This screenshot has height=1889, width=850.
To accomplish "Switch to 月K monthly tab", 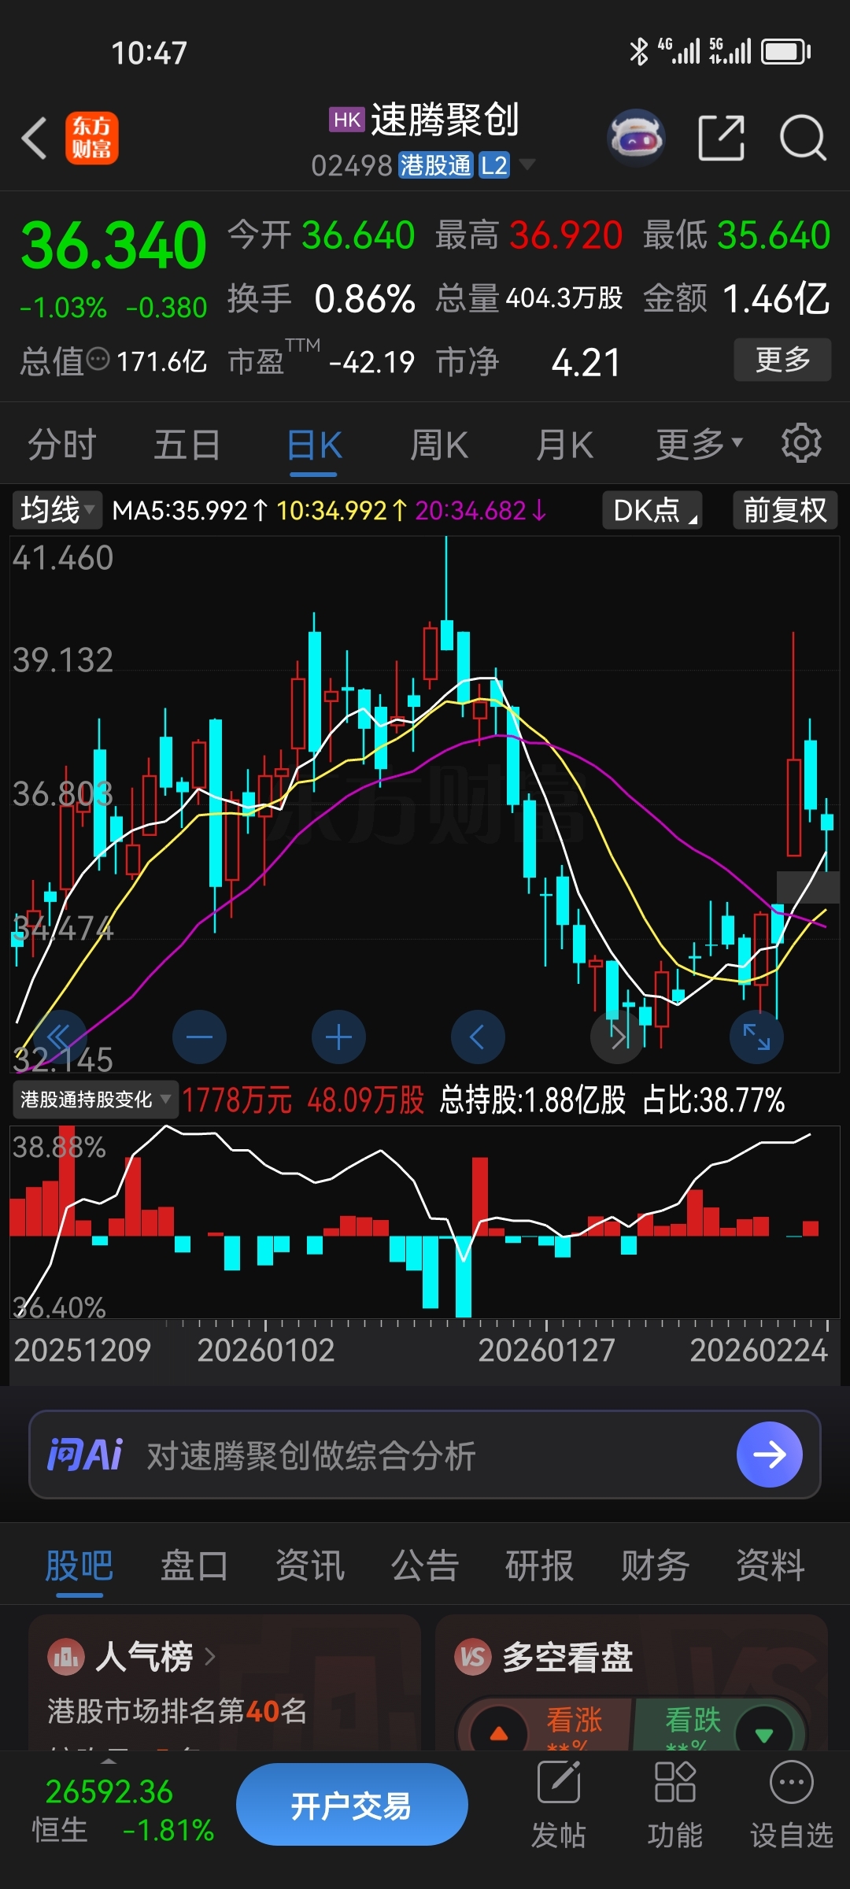I will [x=564, y=445].
